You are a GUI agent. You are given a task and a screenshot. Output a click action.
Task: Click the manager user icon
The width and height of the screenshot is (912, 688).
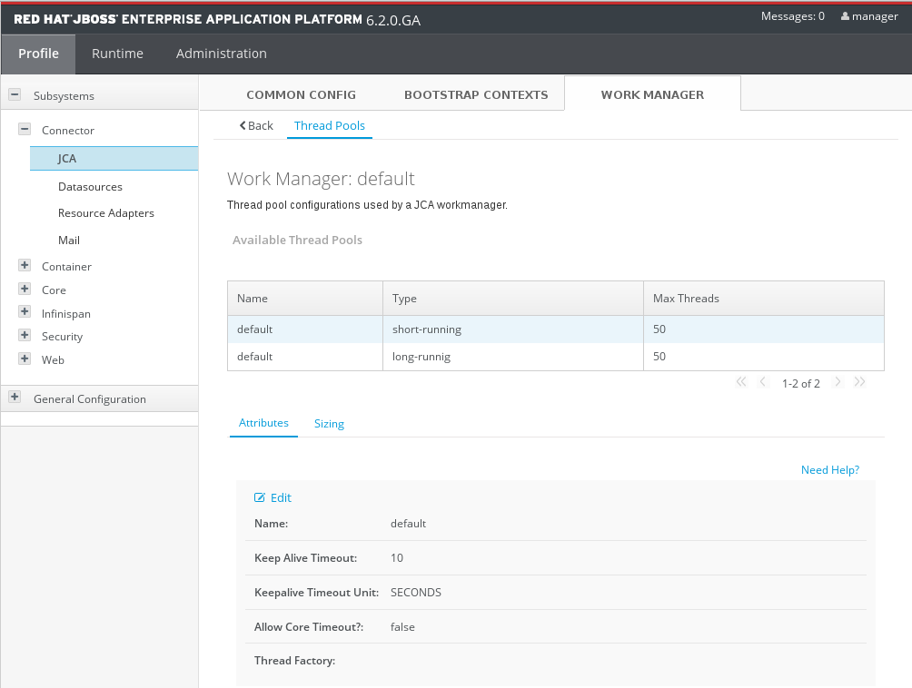tap(846, 16)
